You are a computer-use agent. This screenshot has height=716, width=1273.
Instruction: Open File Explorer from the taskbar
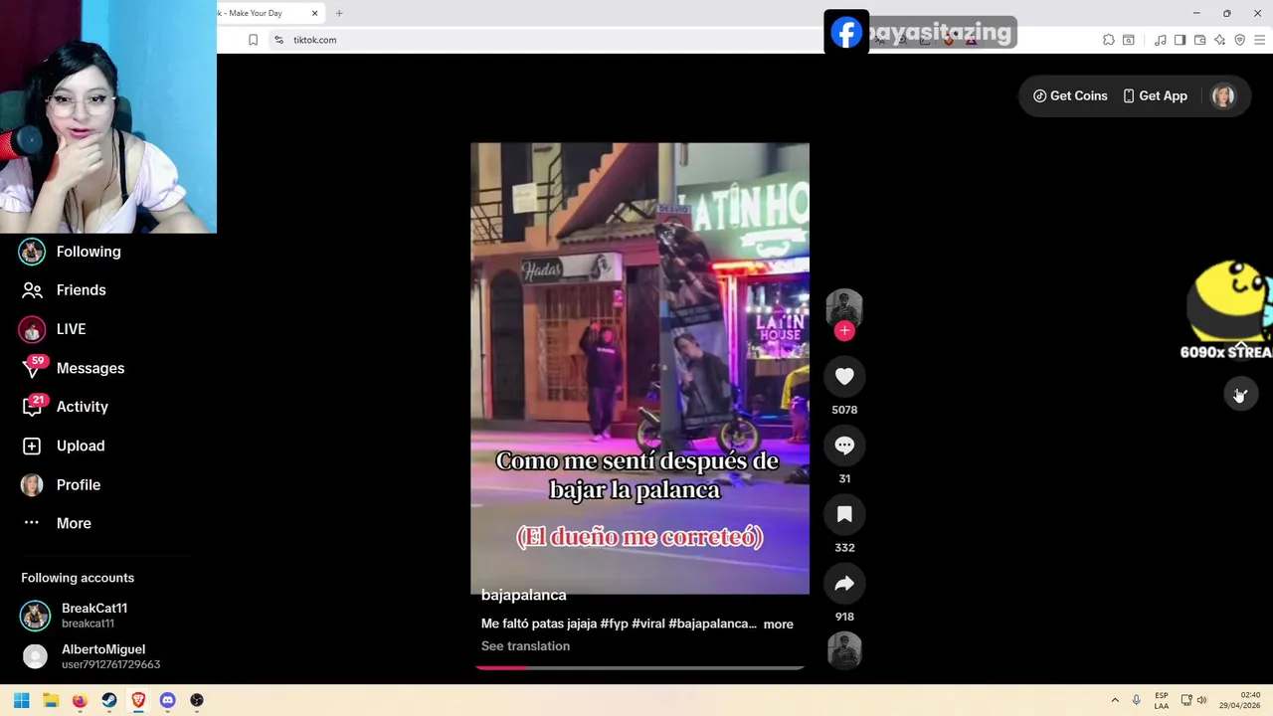[51, 700]
